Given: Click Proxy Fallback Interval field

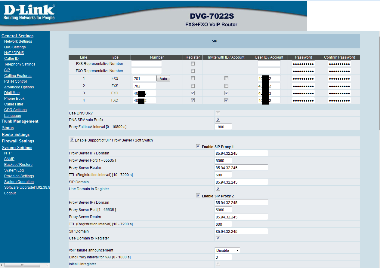Looking at the screenshot, I should pos(224,127).
